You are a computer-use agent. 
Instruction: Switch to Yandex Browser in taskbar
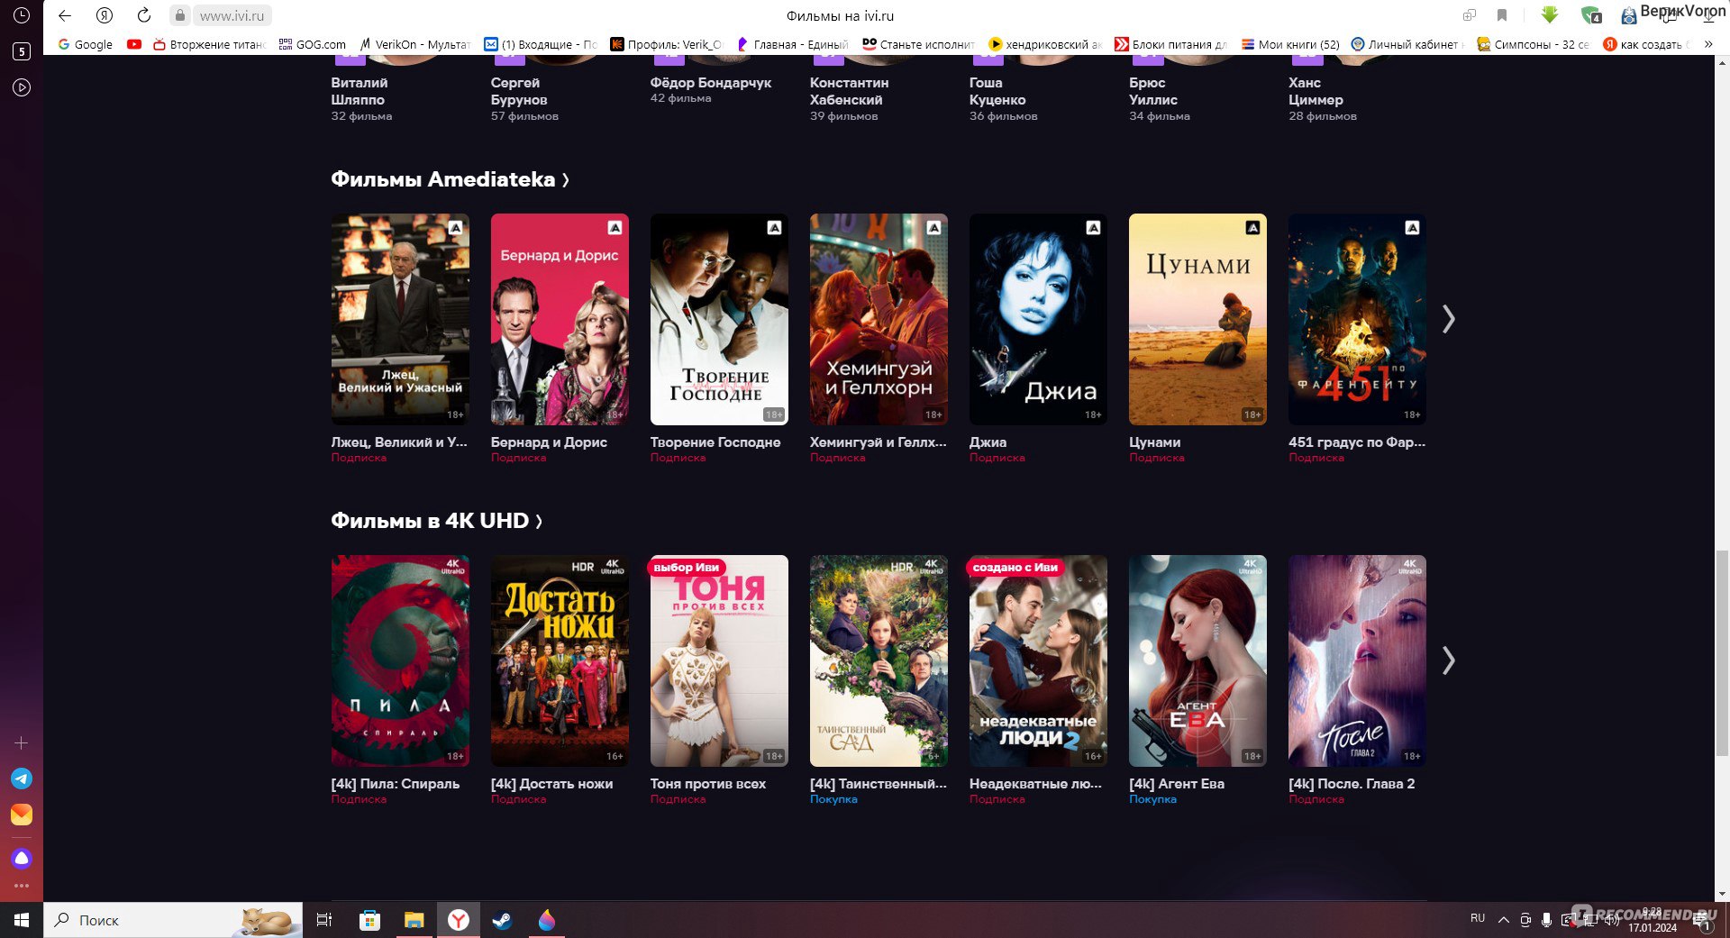[x=459, y=920]
